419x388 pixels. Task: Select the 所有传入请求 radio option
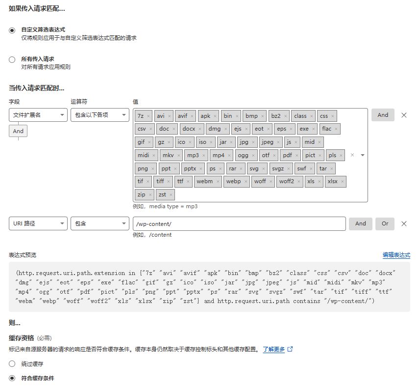12,59
